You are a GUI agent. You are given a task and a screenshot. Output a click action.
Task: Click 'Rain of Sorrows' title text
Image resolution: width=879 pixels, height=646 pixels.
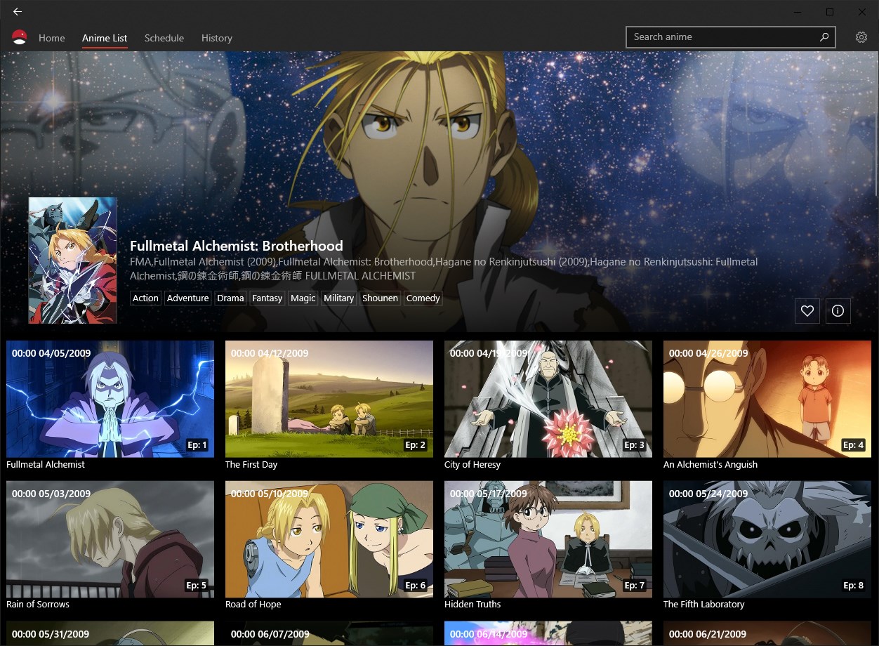coord(37,605)
